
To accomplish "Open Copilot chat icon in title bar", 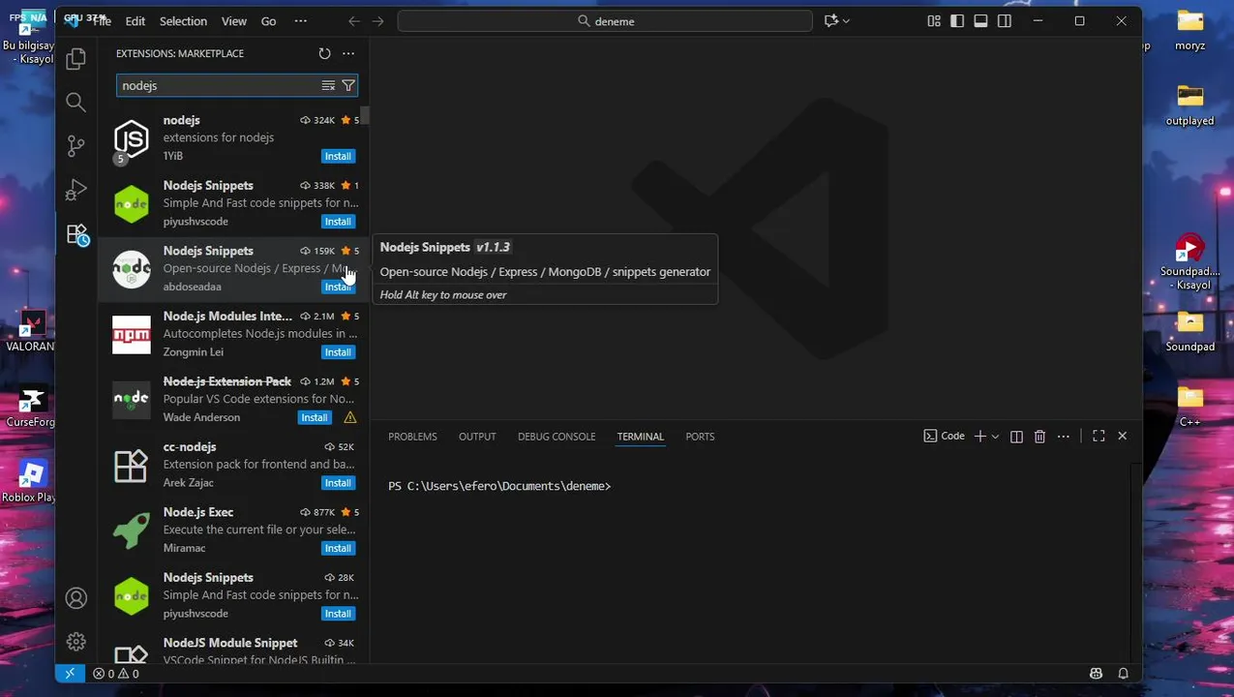I will tap(830, 20).
